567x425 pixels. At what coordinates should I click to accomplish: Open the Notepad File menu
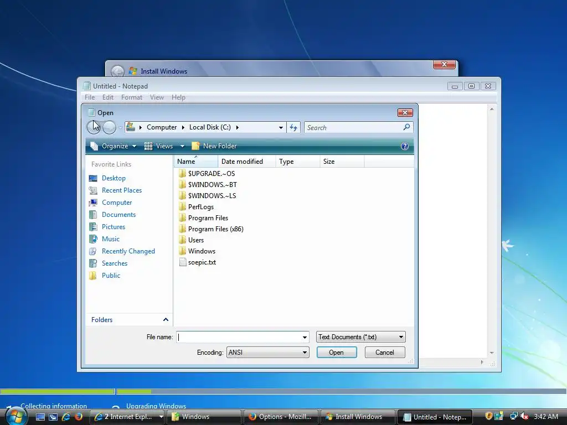90,97
